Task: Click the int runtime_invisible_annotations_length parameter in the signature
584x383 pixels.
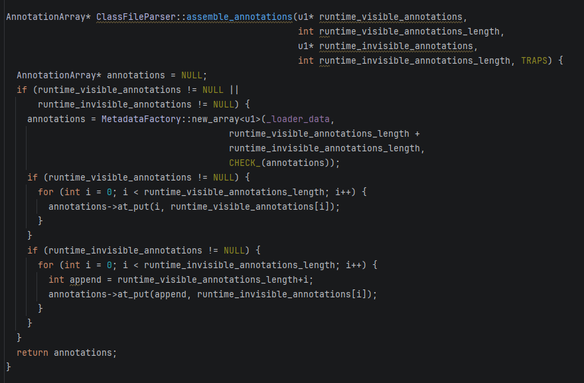Action: (x=404, y=60)
